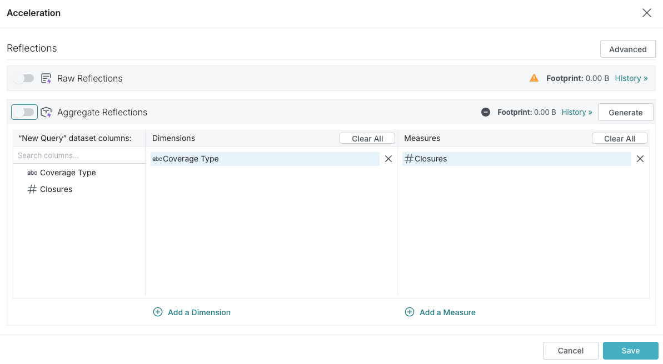This screenshot has height=364, width=663.
Task: Close the Acceleration dialog with the X
Action: [x=647, y=13]
